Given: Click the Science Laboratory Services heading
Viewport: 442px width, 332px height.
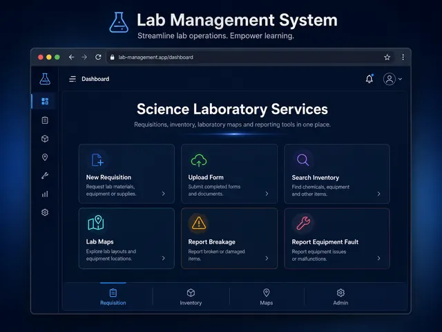Looking at the screenshot, I should coord(232,109).
